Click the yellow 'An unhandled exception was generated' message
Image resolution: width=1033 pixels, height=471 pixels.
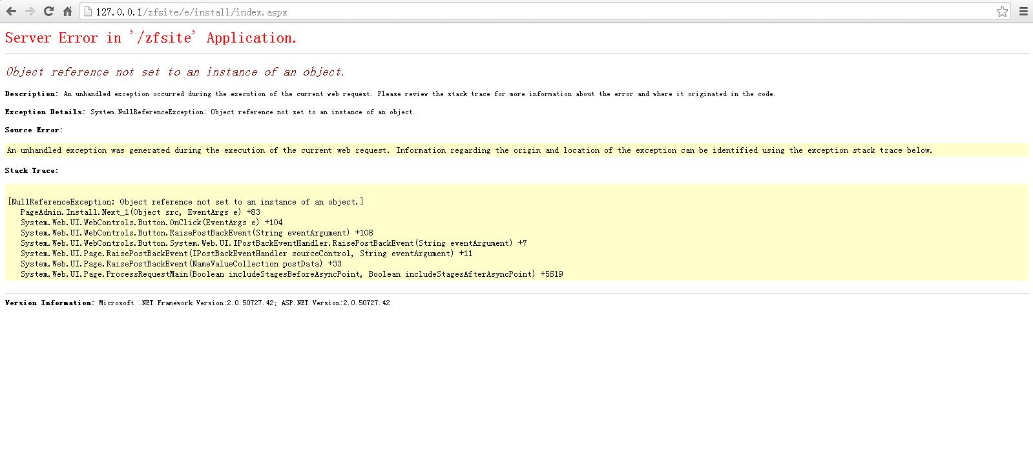coord(470,150)
